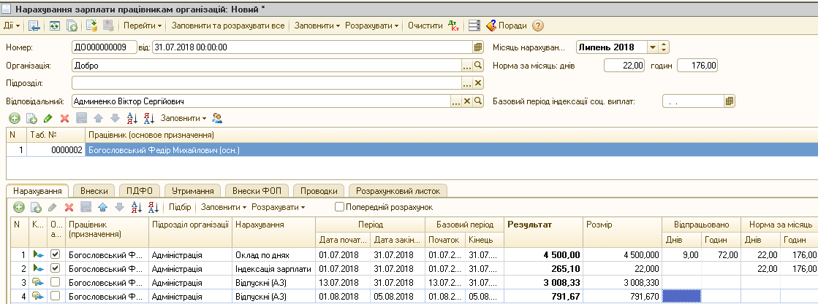Viewport: 818px width, 304px height.
Task: Delete row with red X above employees table
Action: tap(64, 119)
